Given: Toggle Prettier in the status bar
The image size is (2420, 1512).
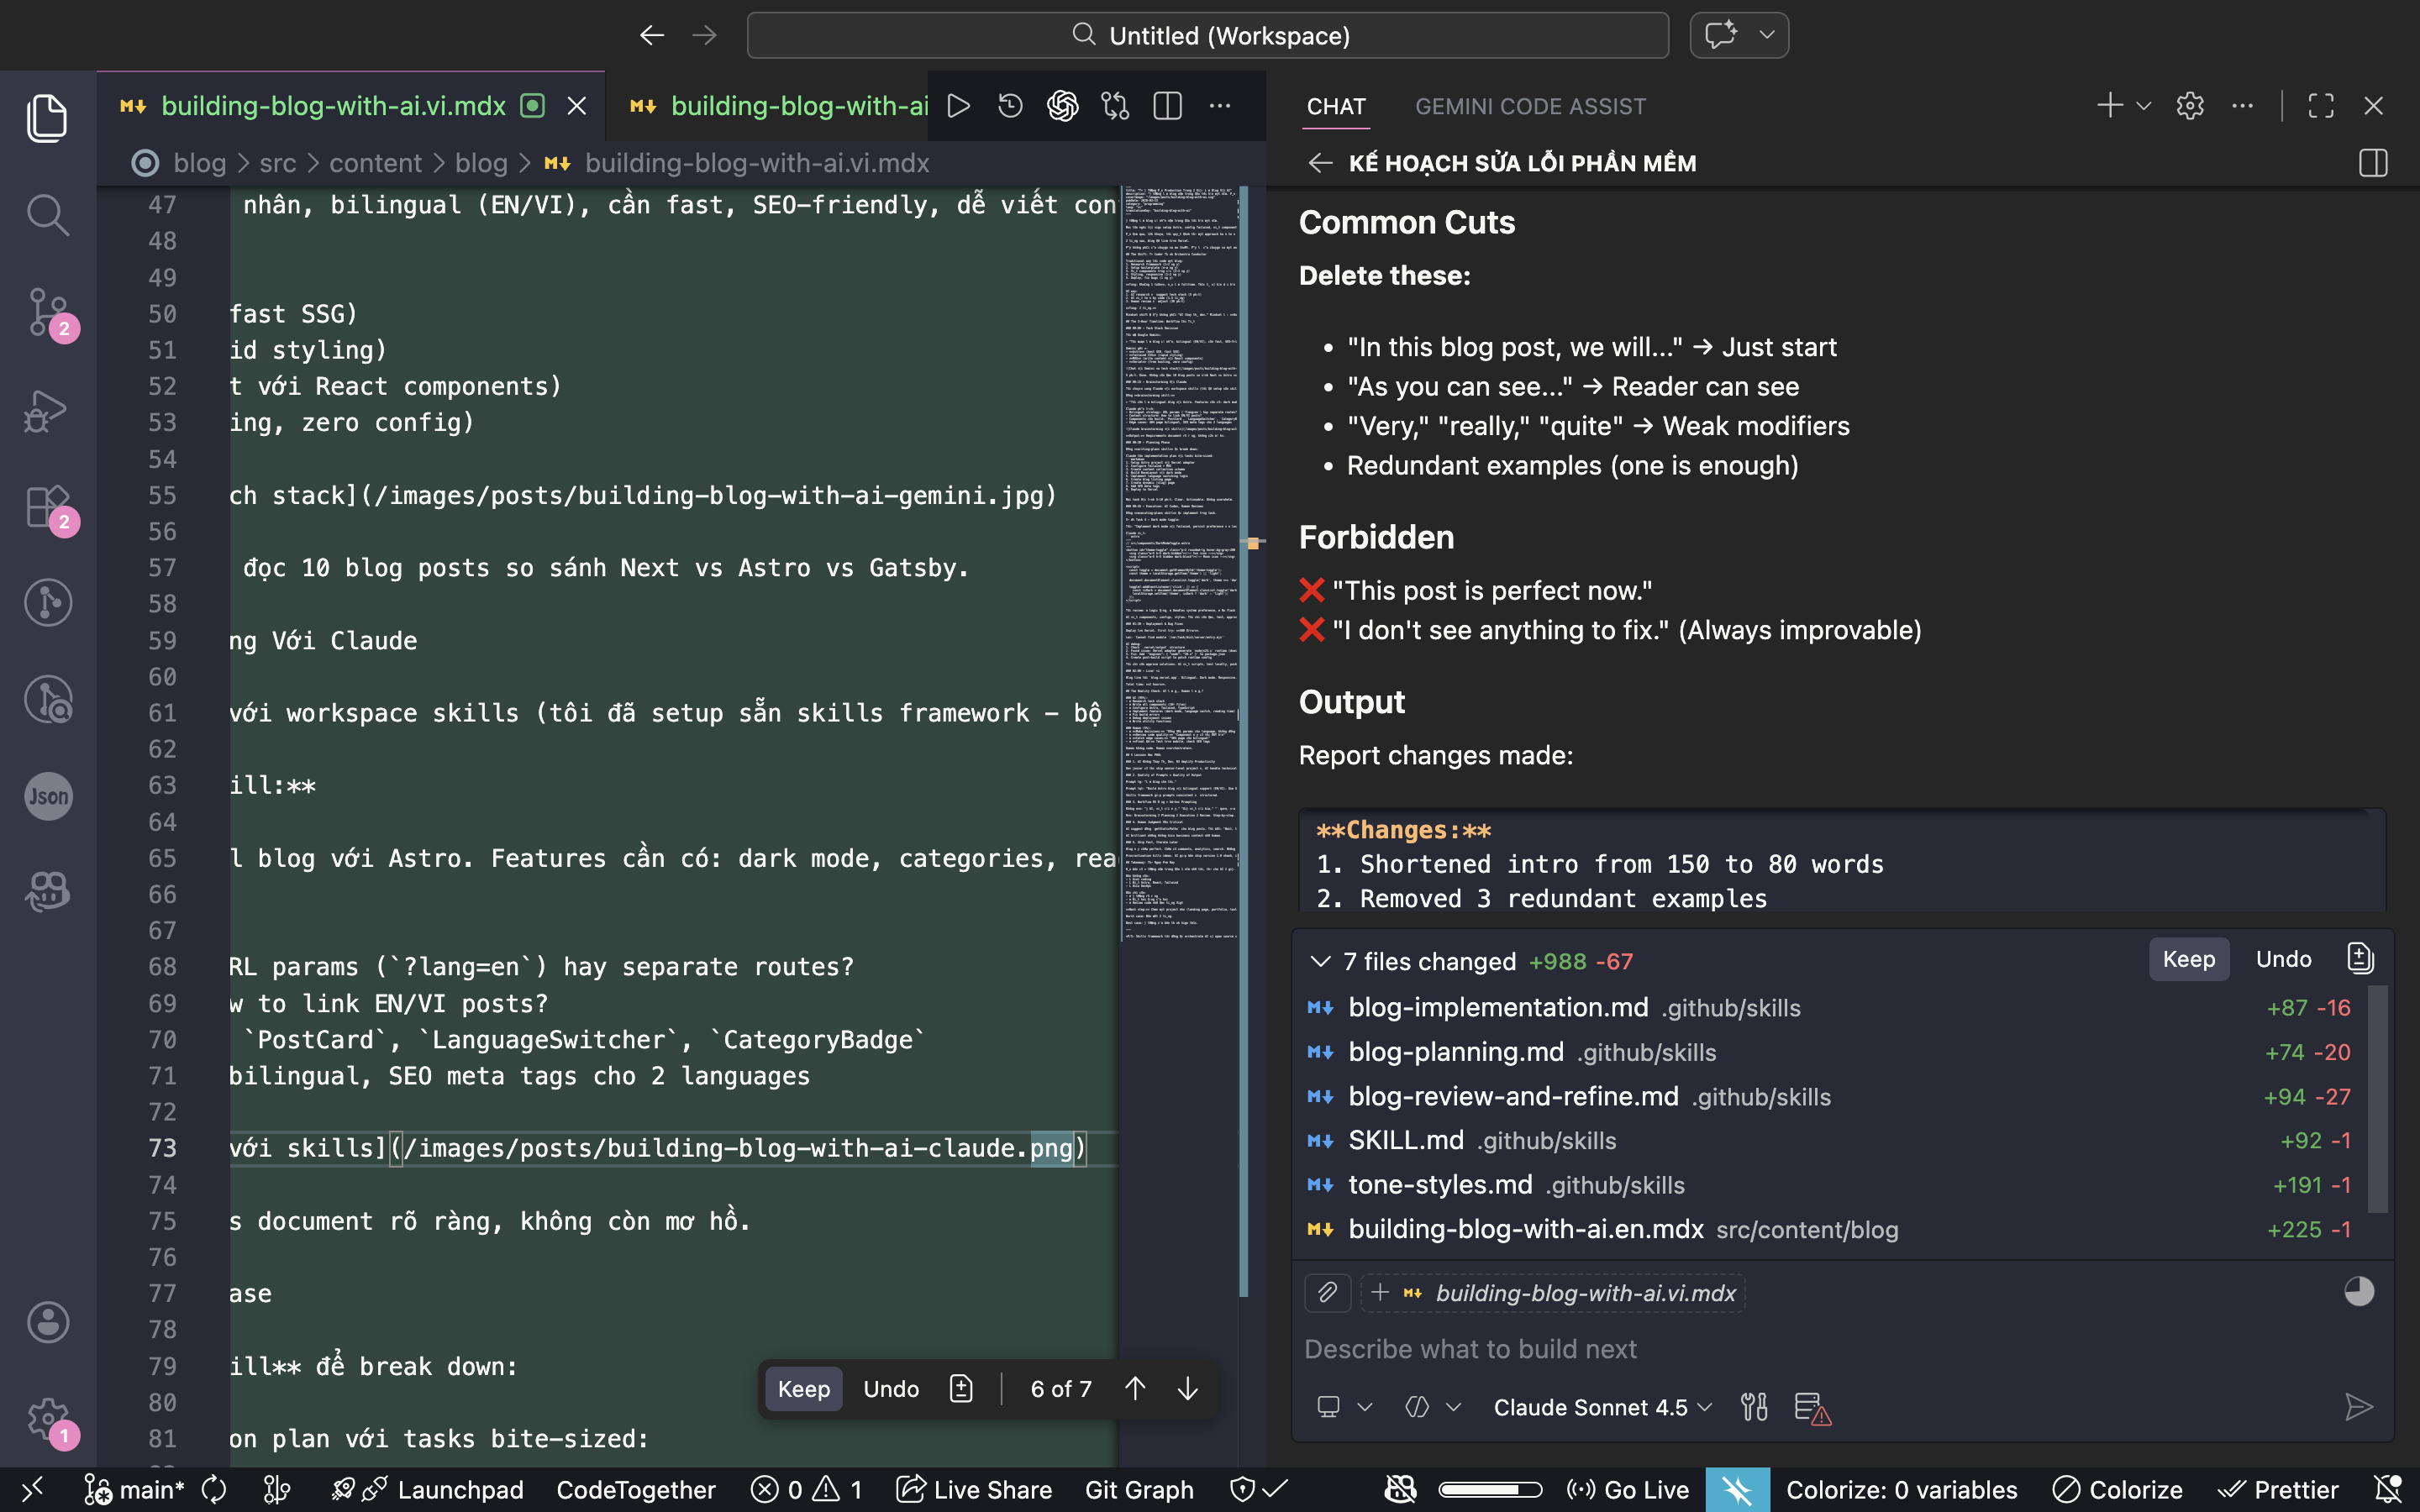Looking at the screenshot, I should (2278, 1490).
